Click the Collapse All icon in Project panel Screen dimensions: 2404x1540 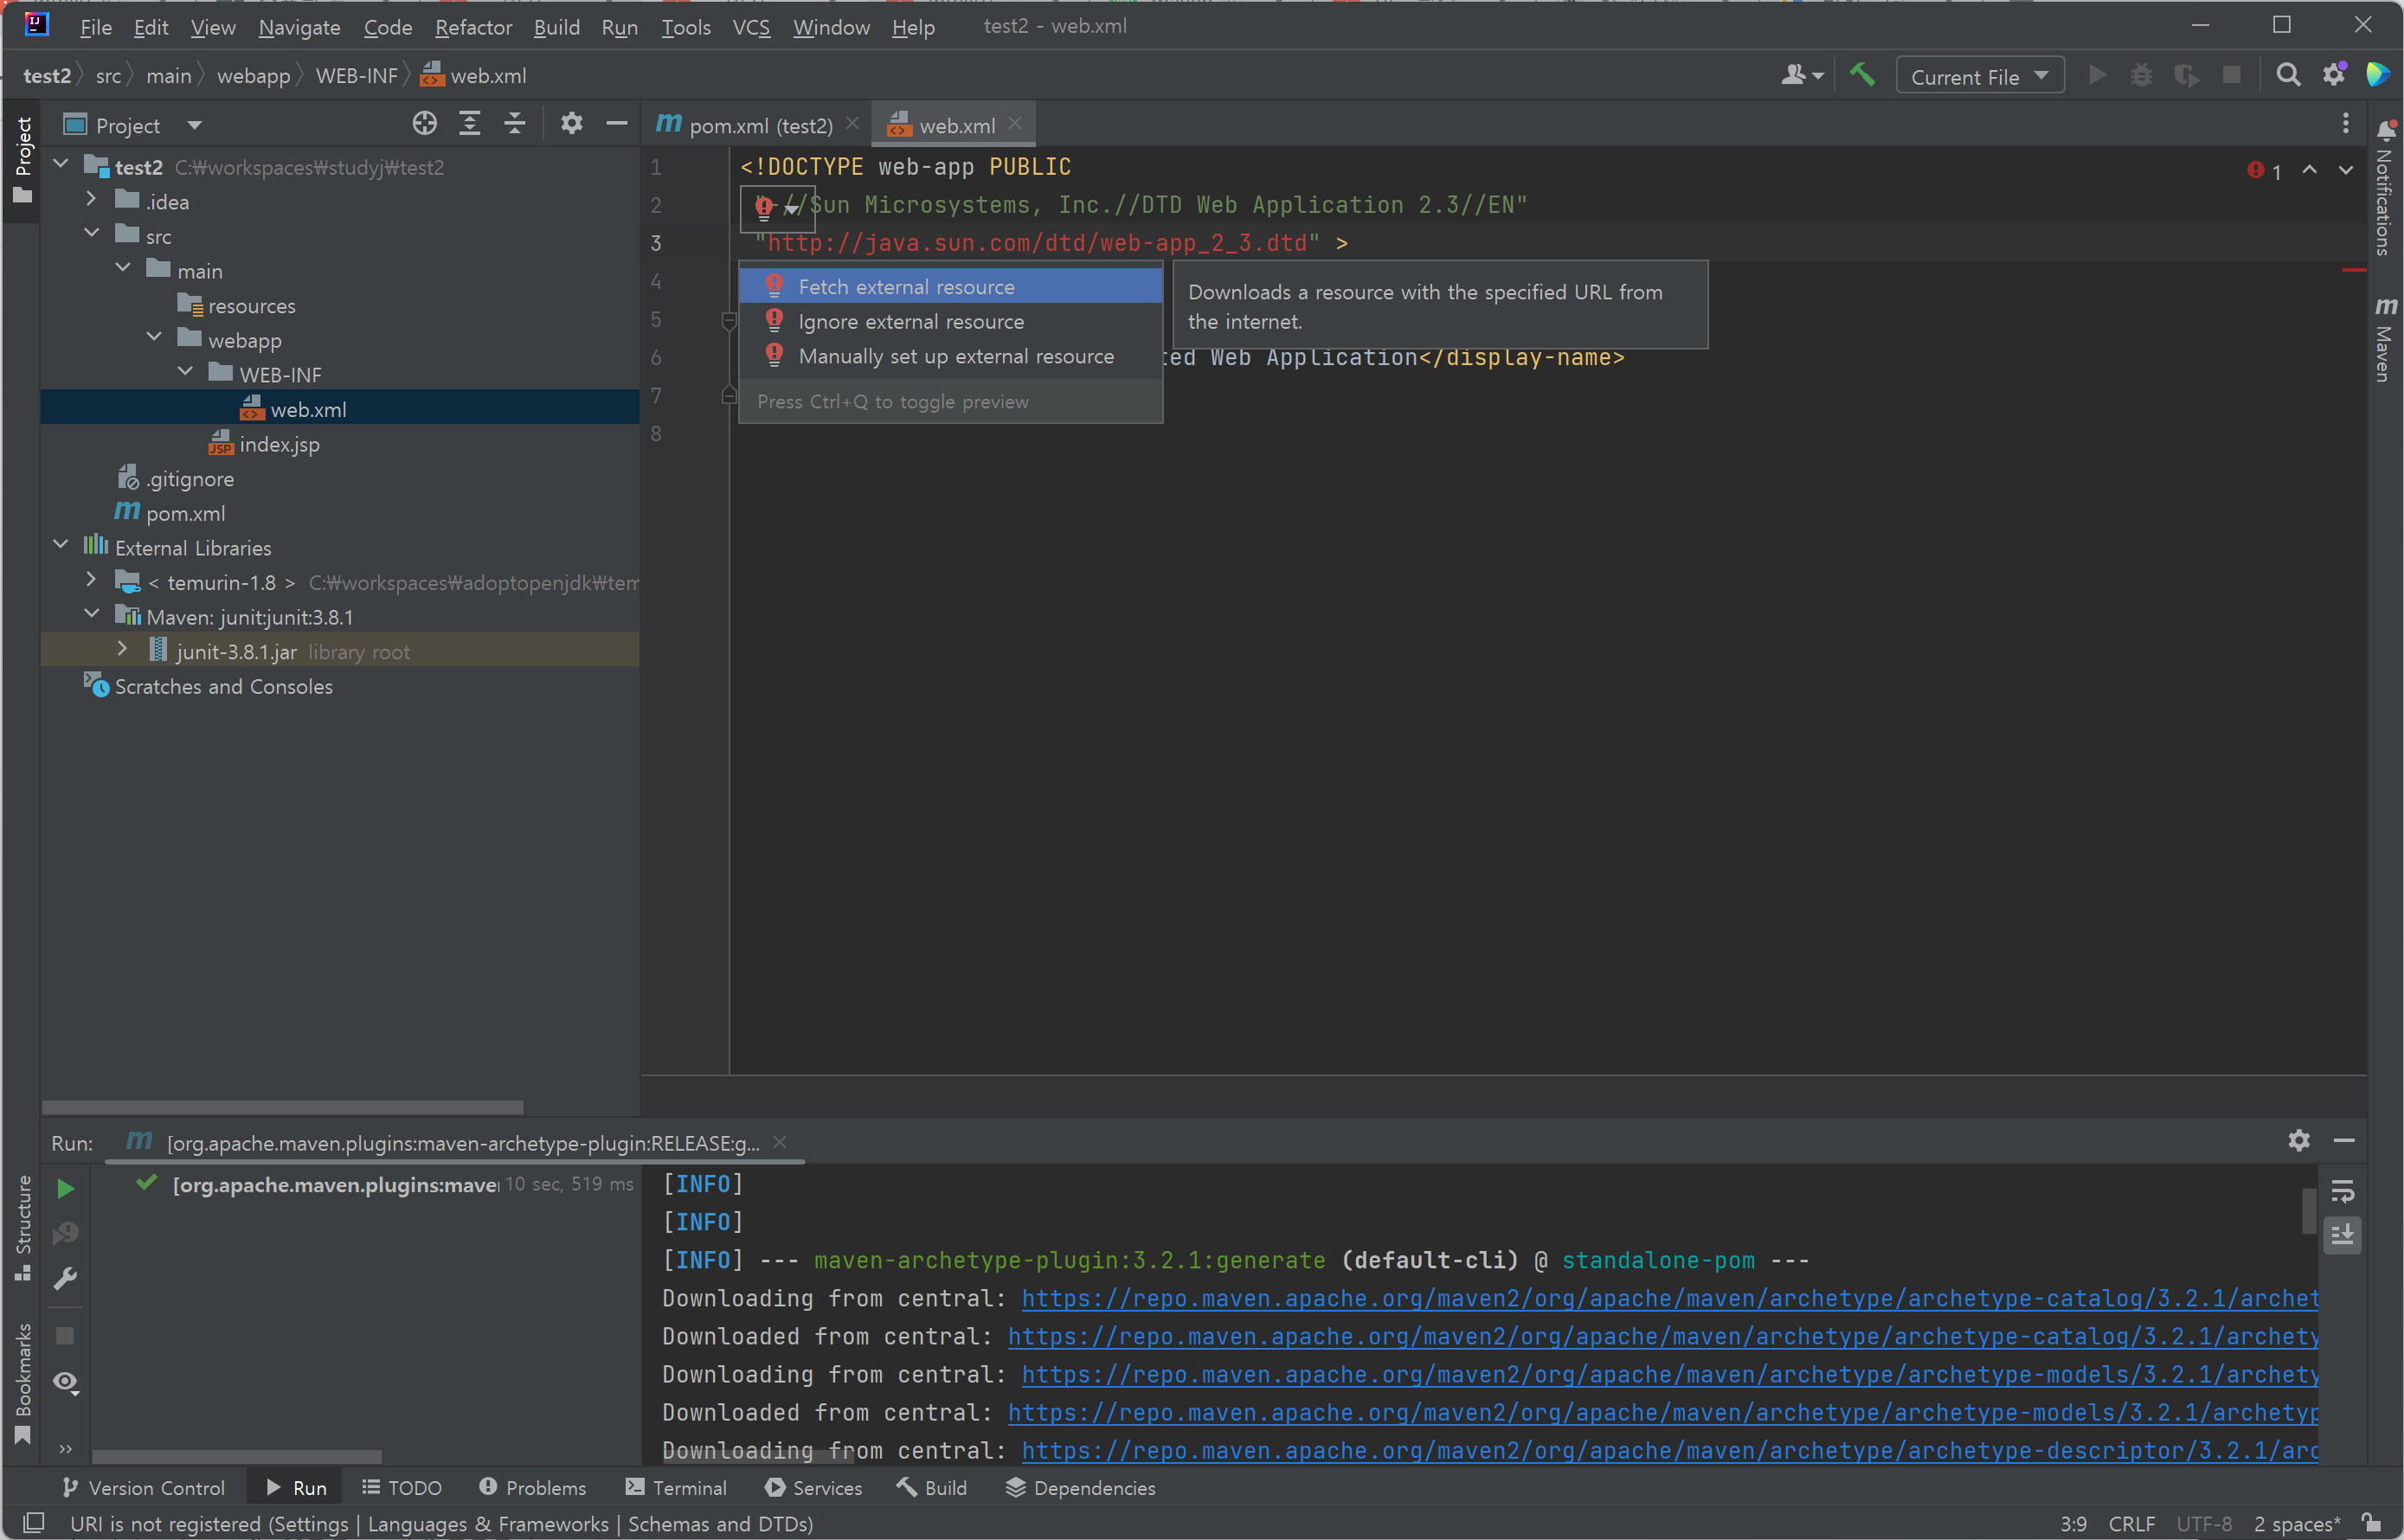point(514,124)
